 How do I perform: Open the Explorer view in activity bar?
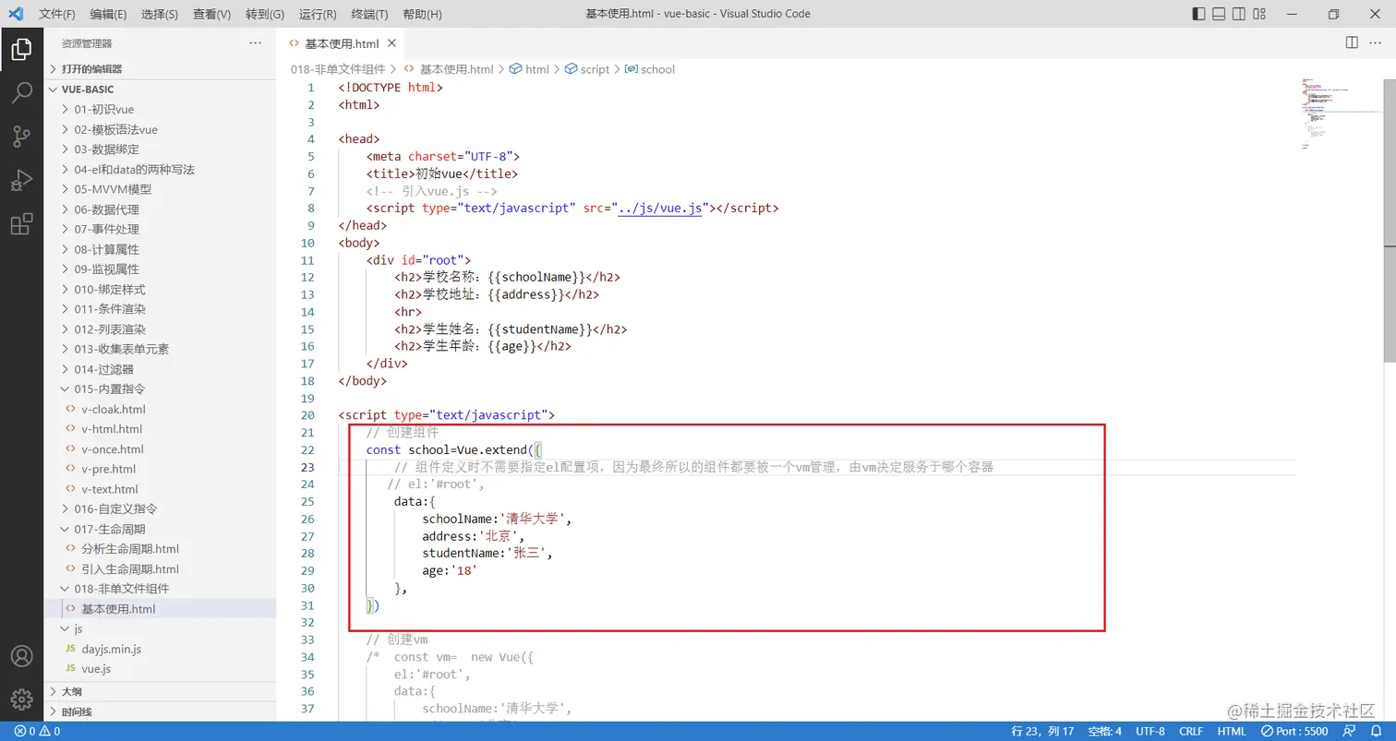pyautogui.click(x=21, y=48)
